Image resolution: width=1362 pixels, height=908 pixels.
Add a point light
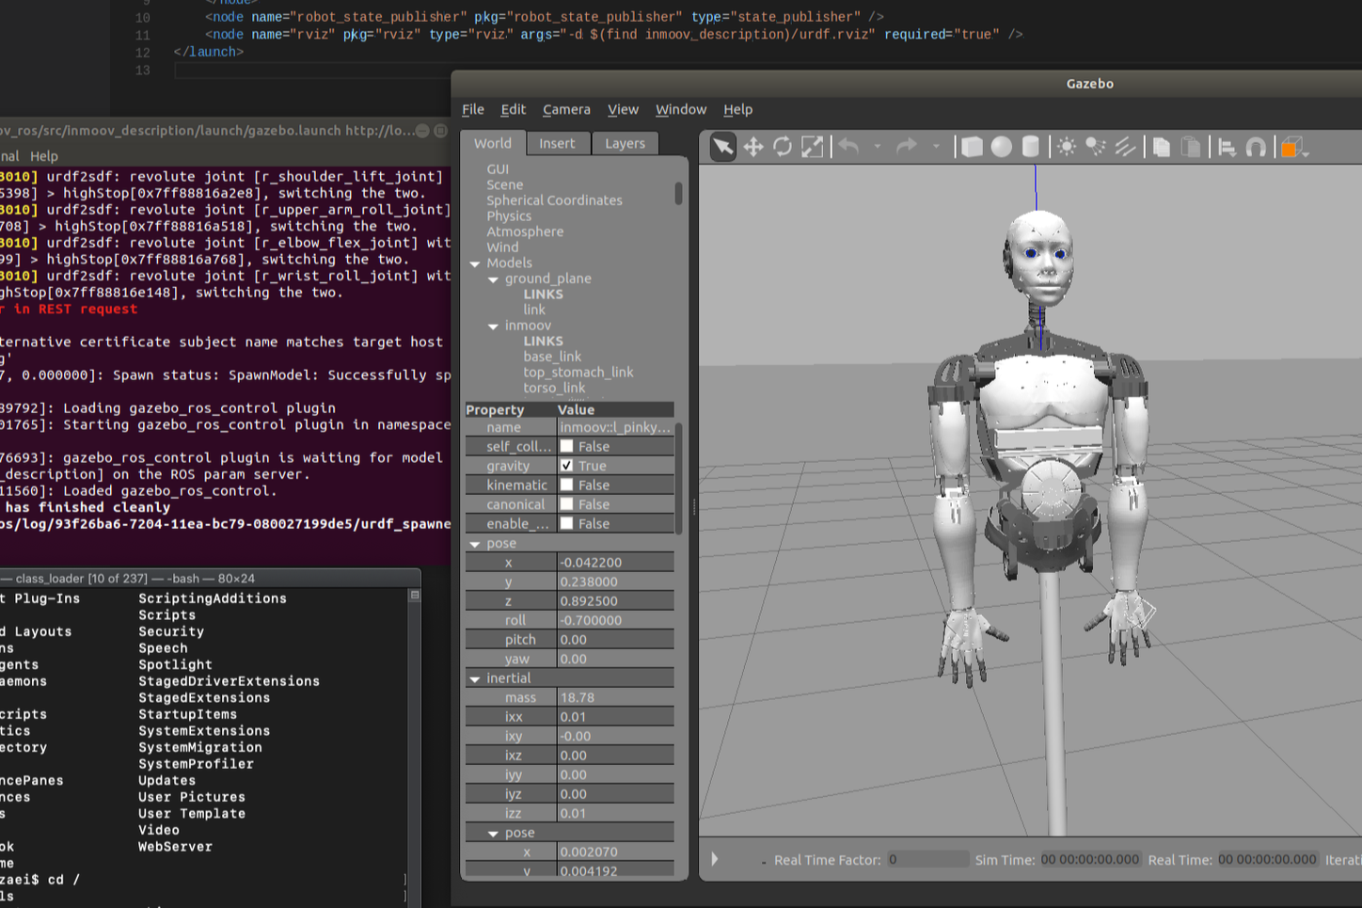1067,147
